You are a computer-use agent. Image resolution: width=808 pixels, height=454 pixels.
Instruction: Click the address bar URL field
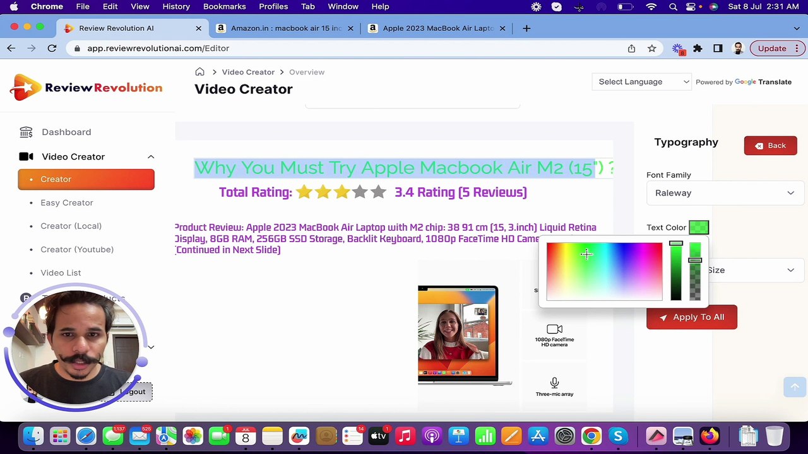(347, 48)
